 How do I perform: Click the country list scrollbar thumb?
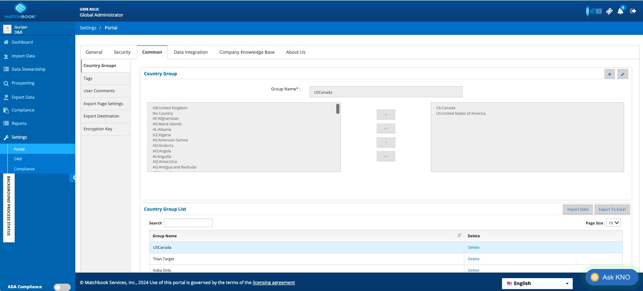[338, 109]
